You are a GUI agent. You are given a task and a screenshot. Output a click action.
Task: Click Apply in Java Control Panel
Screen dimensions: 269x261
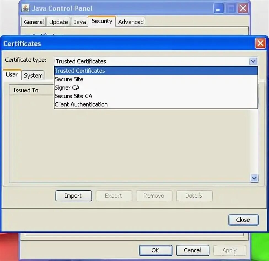pyautogui.click(x=230, y=250)
